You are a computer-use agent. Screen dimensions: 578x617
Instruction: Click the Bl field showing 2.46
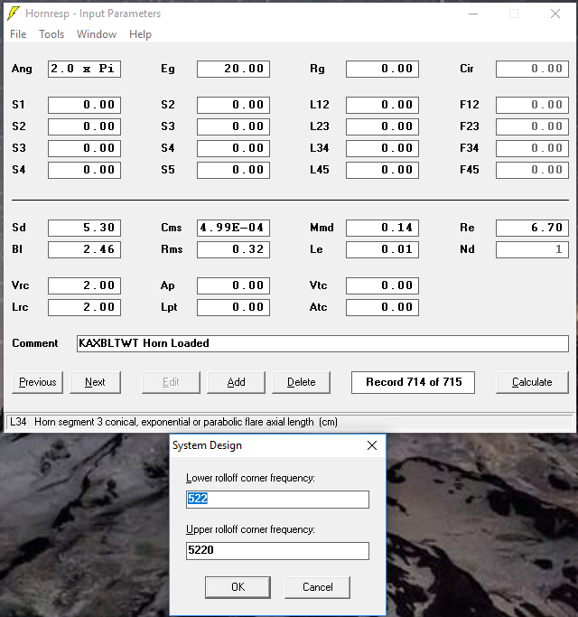[x=84, y=249]
